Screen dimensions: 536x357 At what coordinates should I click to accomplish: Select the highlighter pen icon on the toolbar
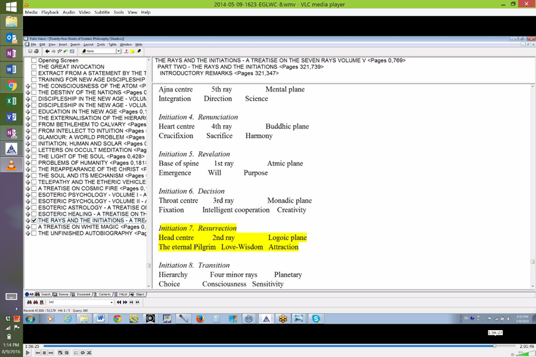(x=139, y=51)
